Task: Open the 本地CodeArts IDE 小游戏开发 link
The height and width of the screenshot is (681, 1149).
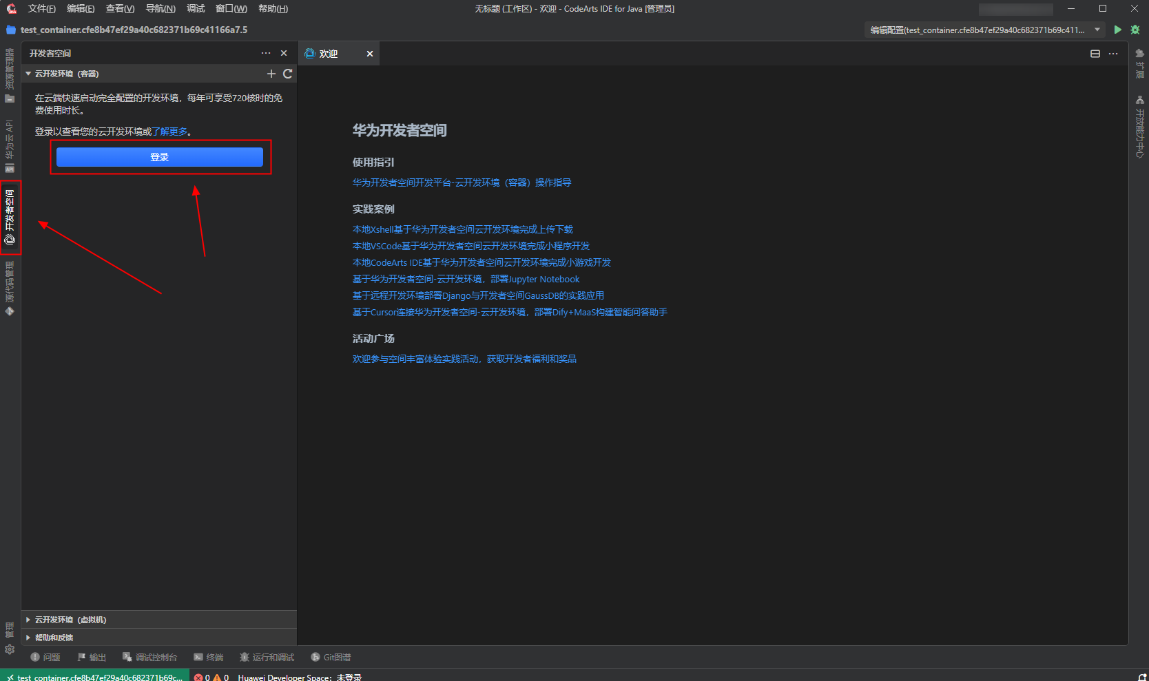Action: click(482, 262)
